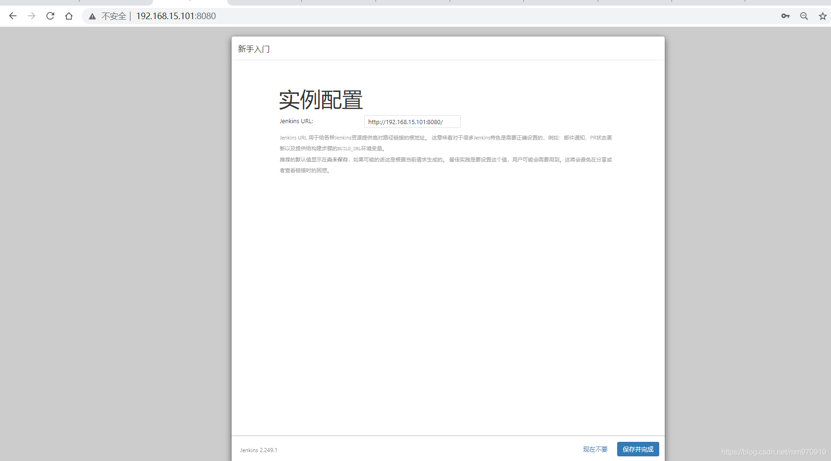Viewport: 831px width, 461px height.
Task: Bookmark this page with the star icon
Action: pyautogui.click(x=823, y=16)
